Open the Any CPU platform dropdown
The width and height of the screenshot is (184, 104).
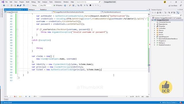[x=46, y=5]
